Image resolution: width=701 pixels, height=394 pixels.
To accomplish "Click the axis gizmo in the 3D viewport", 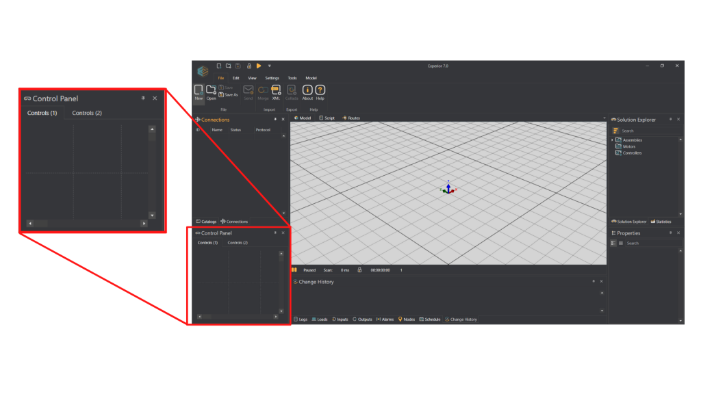I will (448, 188).
